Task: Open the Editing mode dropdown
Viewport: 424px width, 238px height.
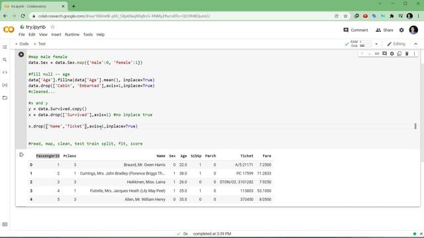Action: tap(396, 44)
